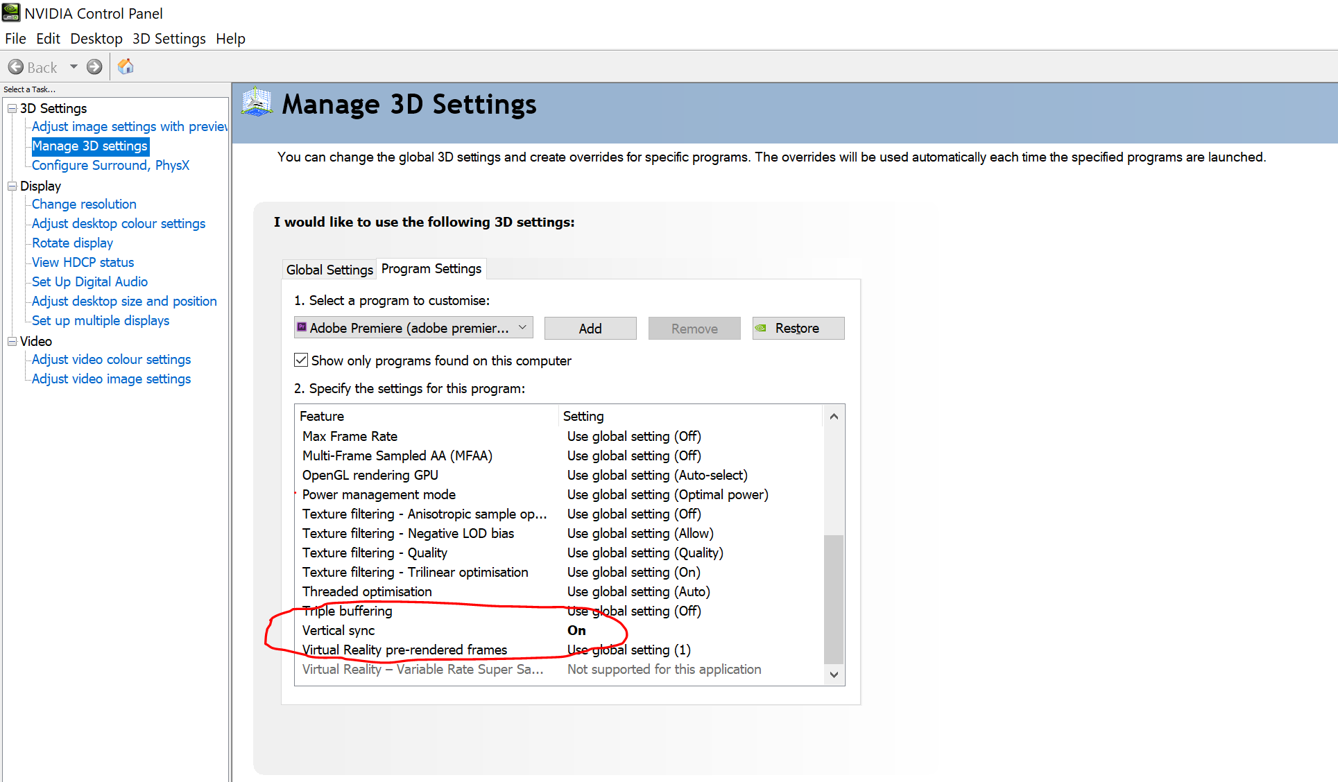Open the program to customise dropdown
This screenshot has height=782, width=1338.
click(523, 327)
